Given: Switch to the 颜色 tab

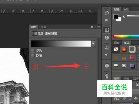Looking at the screenshot, I should 117,9.
